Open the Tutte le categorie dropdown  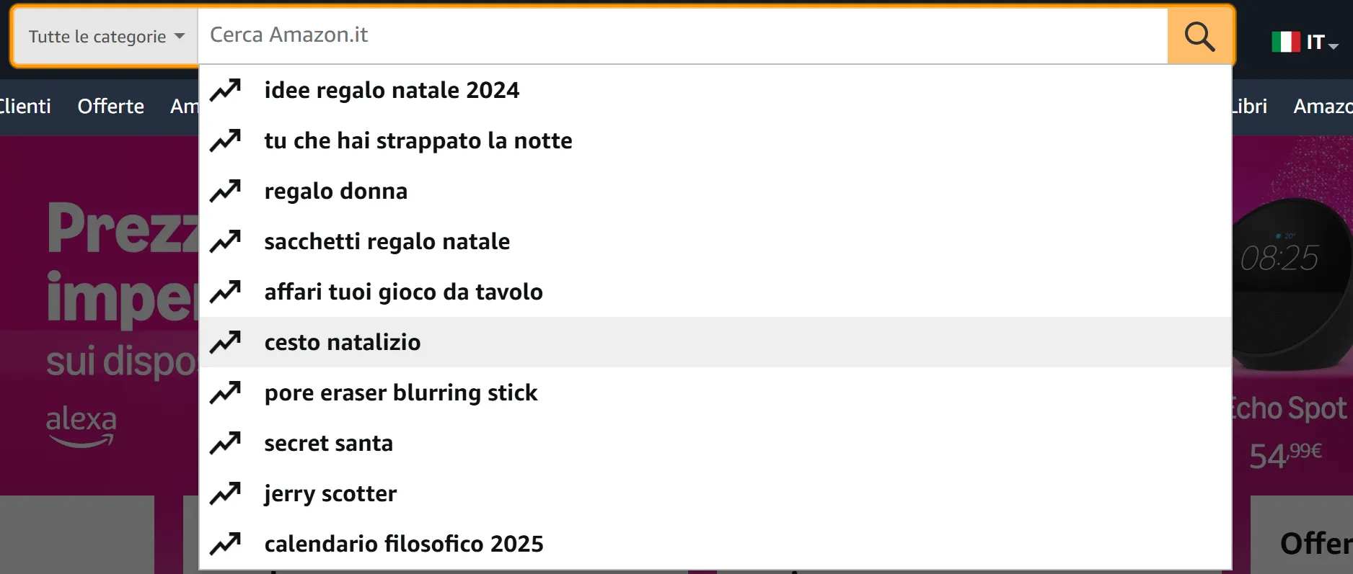[x=101, y=36]
